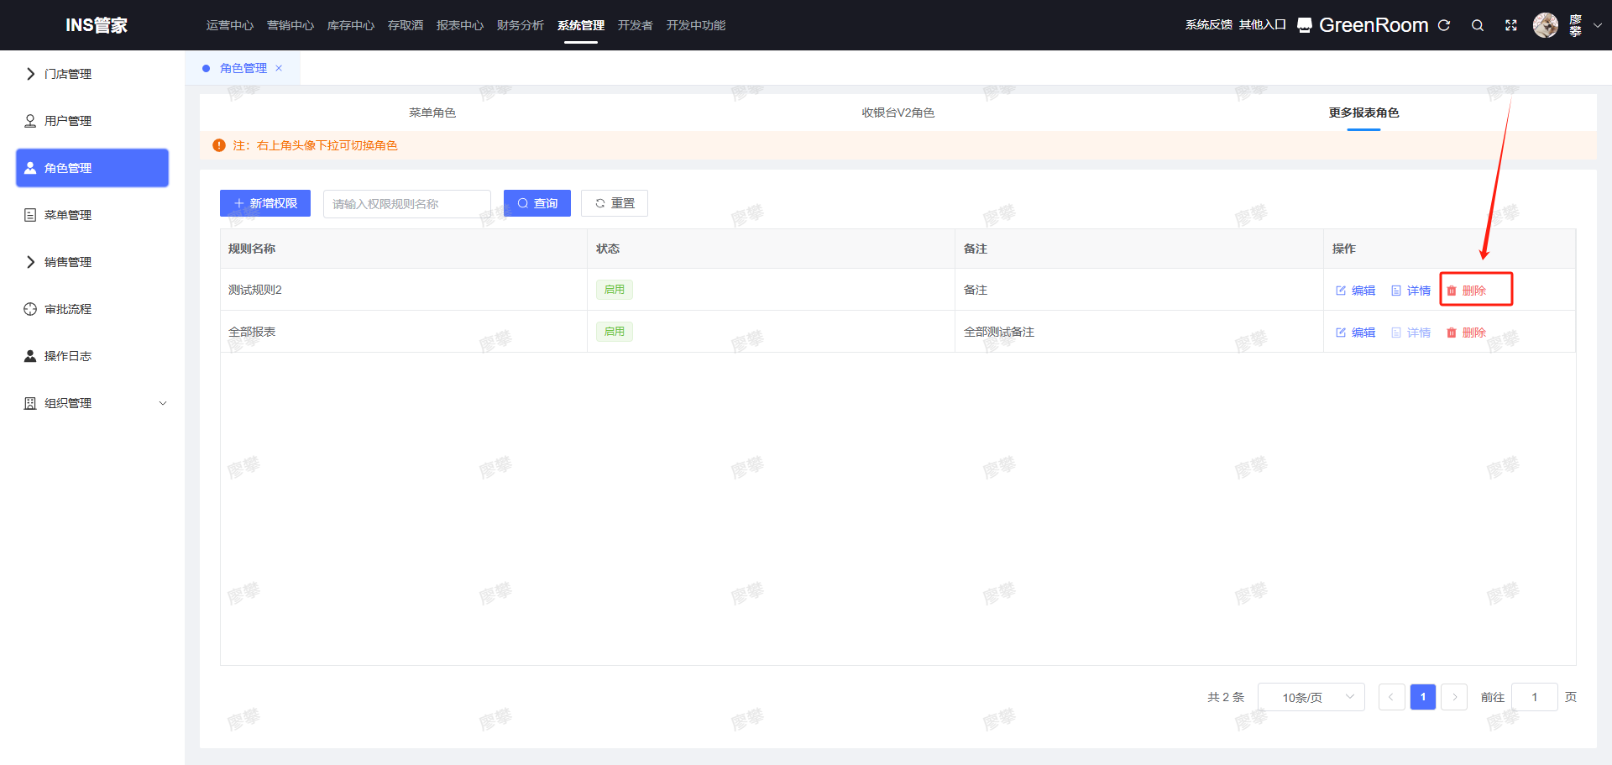Open the 10条/页 page size dropdown

pos(1311,697)
